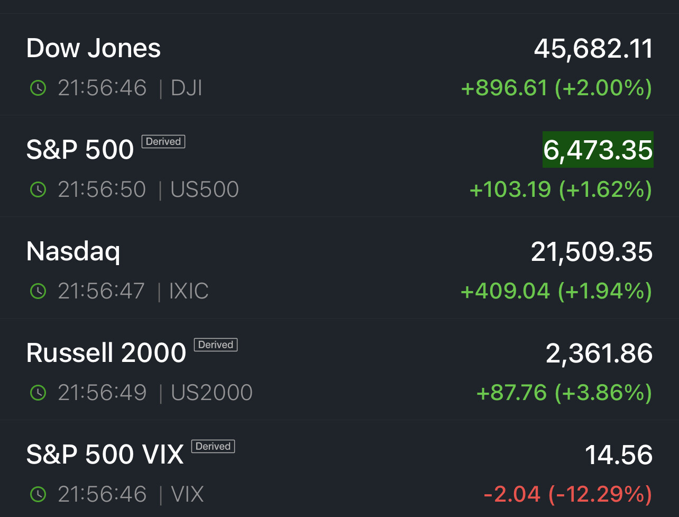
Task: Click the Derived badge next to S&P 500 VIX
Action: point(213,447)
